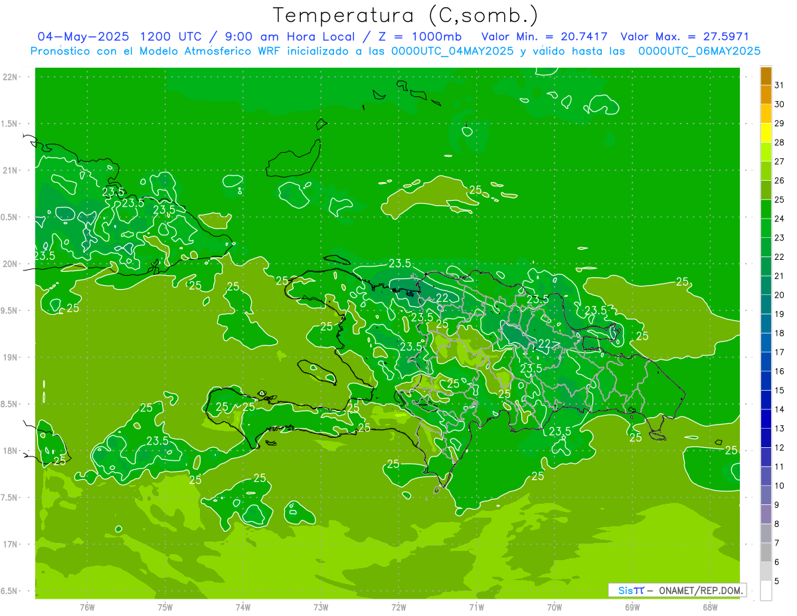
Task: Click 'Valor Max. = 27.5971'
Action: pos(685,37)
